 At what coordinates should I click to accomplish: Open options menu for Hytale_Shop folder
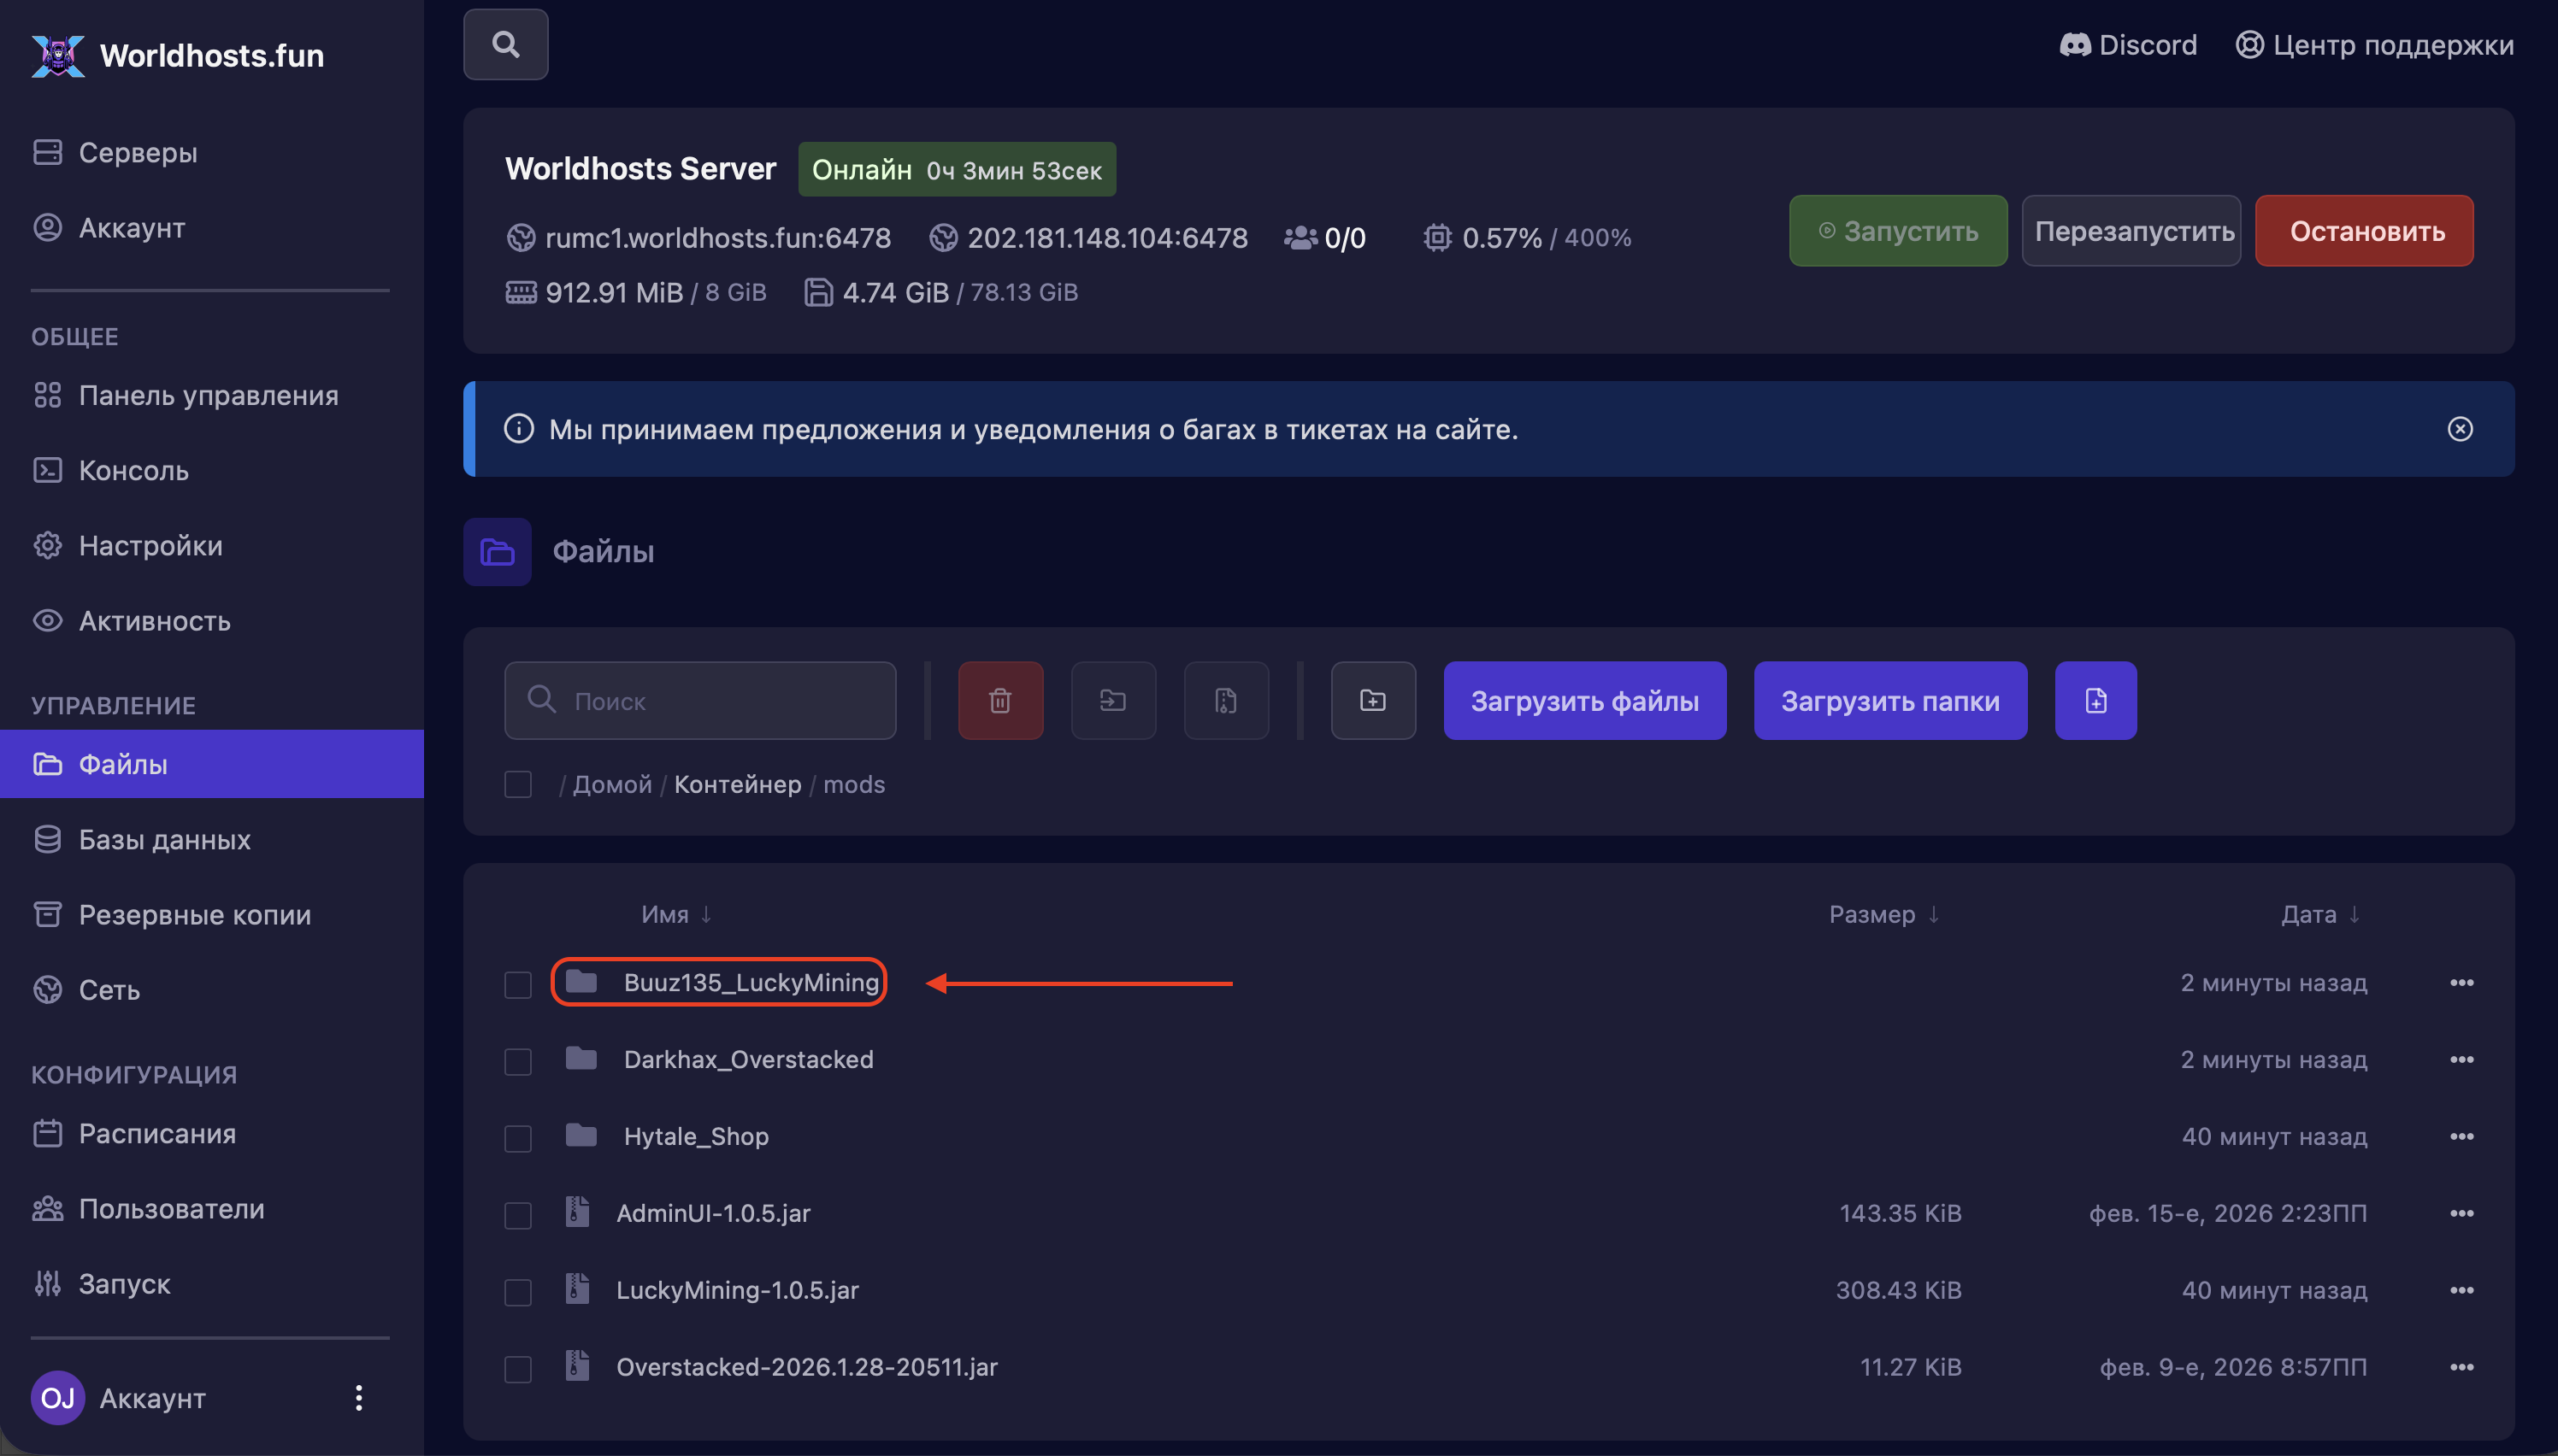(x=2461, y=1136)
